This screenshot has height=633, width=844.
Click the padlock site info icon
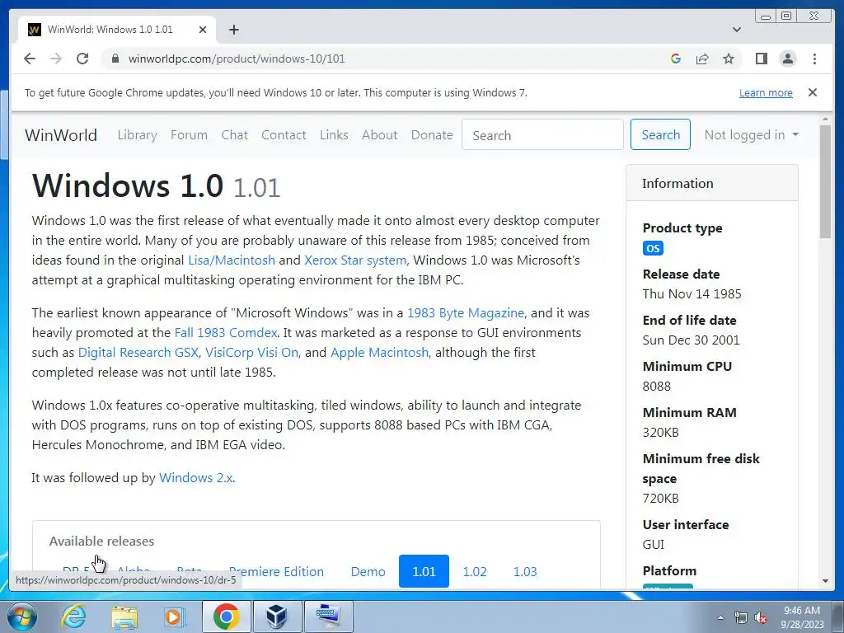115,59
